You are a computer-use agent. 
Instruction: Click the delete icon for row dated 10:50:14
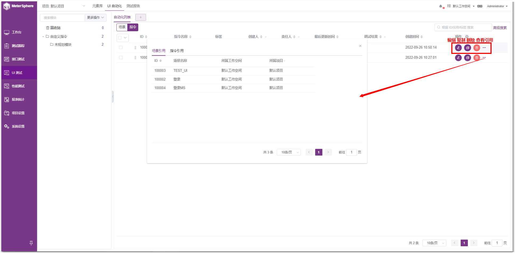[x=477, y=48]
